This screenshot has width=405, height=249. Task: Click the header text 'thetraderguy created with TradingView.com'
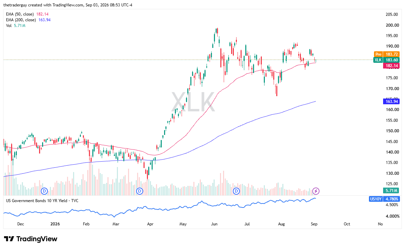(44, 5)
